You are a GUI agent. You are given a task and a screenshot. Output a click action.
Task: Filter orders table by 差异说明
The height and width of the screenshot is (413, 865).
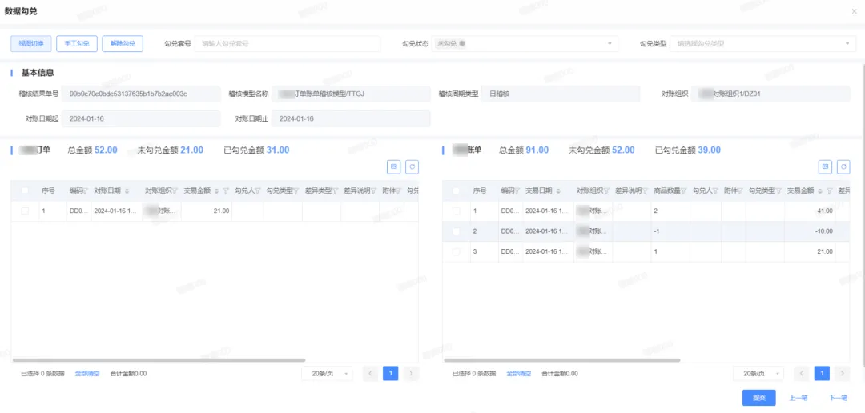[x=373, y=190]
